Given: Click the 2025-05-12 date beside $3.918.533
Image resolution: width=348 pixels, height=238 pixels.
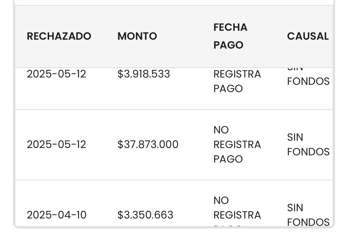Looking at the screenshot, I should pos(56,74).
